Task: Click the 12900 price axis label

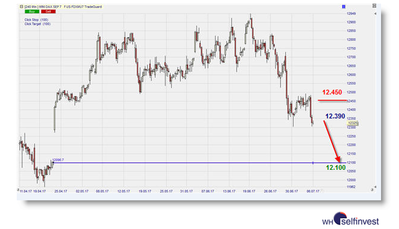Action: pos(351,22)
